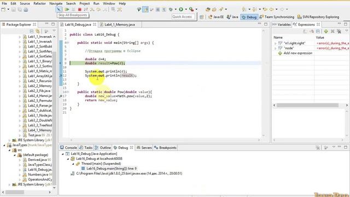350x197 pixels.
Task: Collapse the JavaTypes project node
Action: 4,146
